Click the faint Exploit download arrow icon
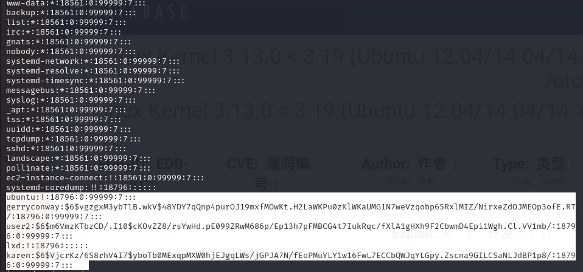The image size is (583, 272). point(448,234)
